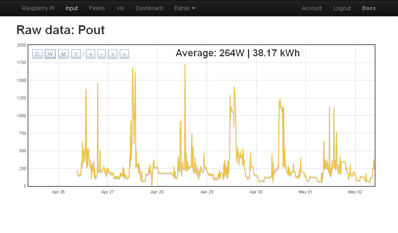Image resolution: width=398 pixels, height=233 pixels.
Task: Click the highest power spike above 1700W
Action: [x=185, y=65]
